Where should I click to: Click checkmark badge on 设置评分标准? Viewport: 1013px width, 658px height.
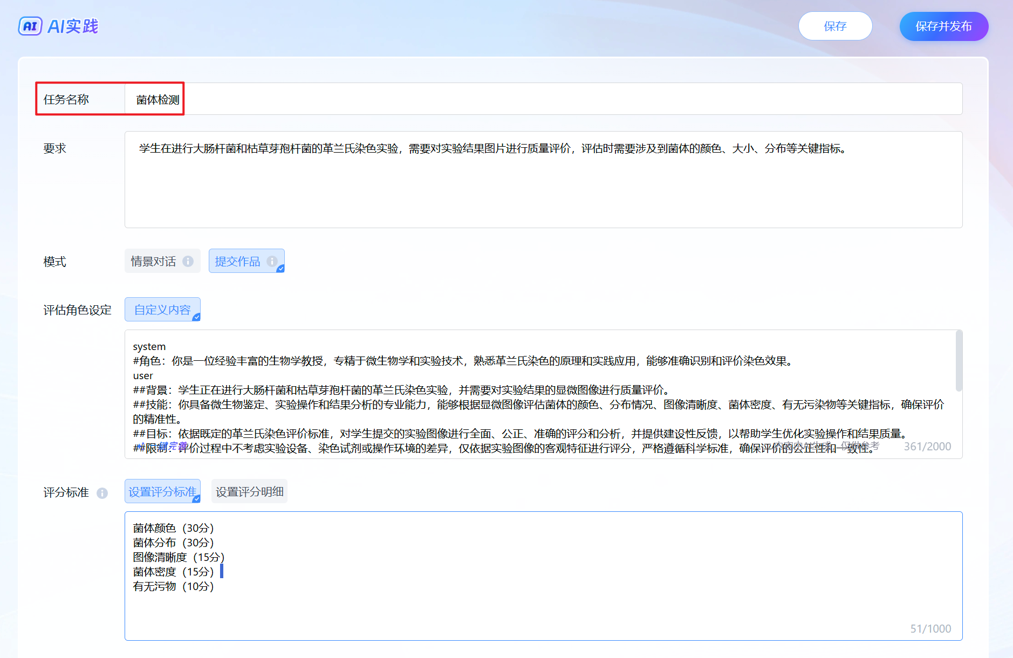point(196,499)
